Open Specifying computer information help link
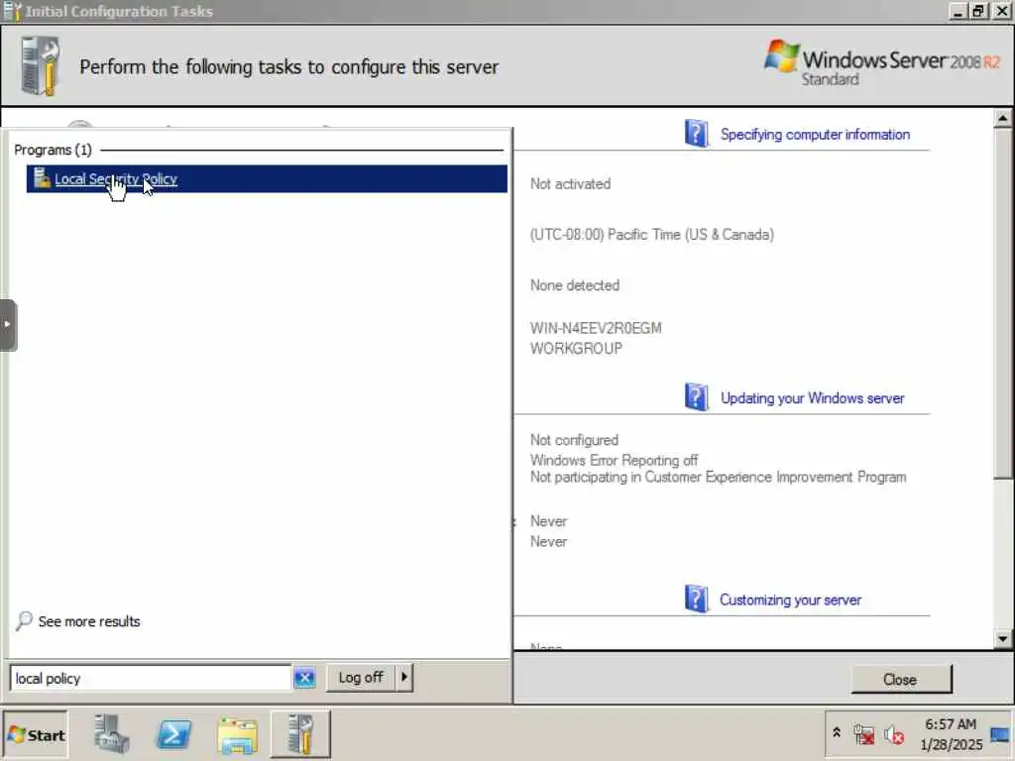1015x761 pixels. (815, 135)
